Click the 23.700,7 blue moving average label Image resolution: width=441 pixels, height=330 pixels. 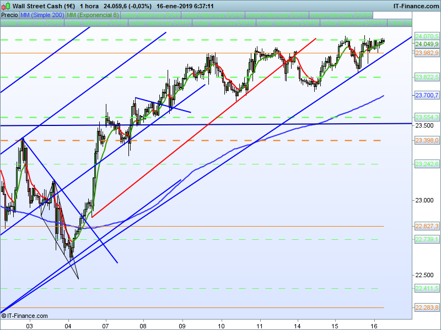[427, 95]
